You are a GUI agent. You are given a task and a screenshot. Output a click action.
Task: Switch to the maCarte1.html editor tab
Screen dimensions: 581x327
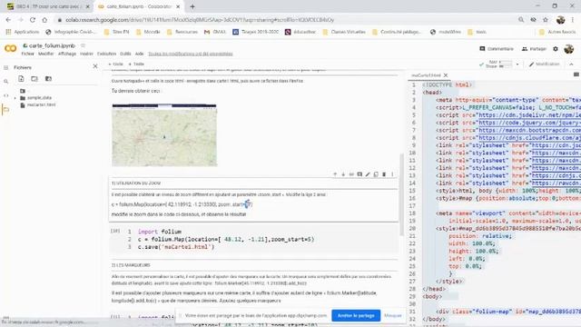pos(426,75)
